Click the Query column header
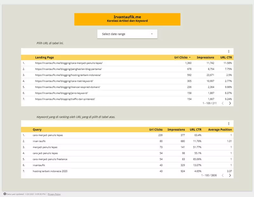This screenshot has height=197, width=254. point(37,130)
